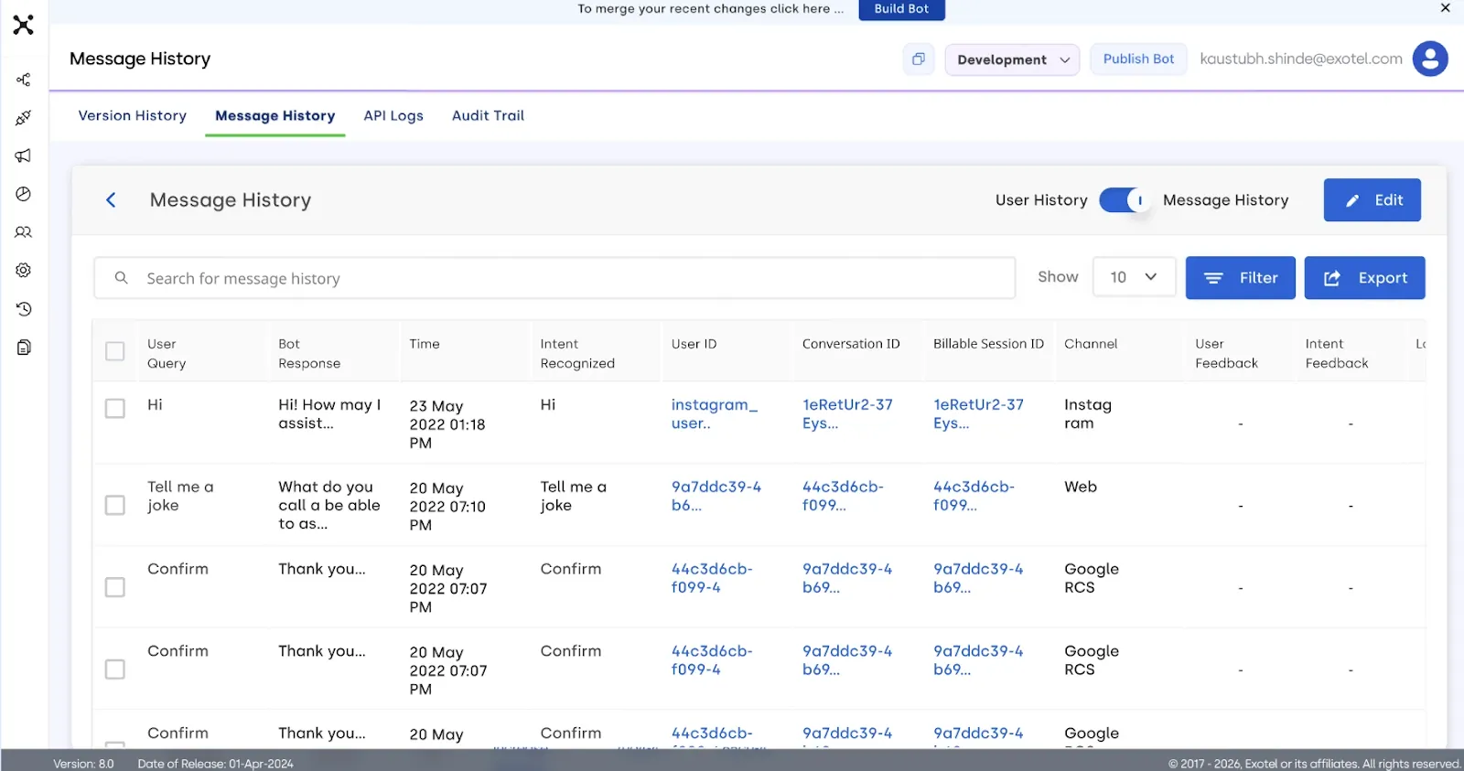Open the user profile avatar
This screenshot has width=1464, height=771.
1430,59
